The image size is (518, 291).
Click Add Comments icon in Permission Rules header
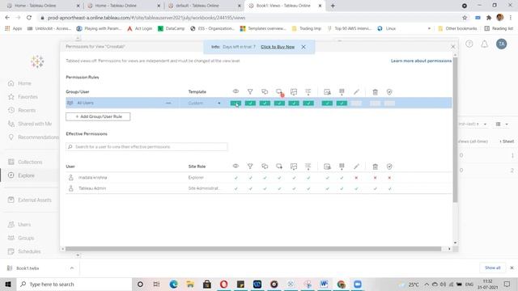(x=279, y=91)
